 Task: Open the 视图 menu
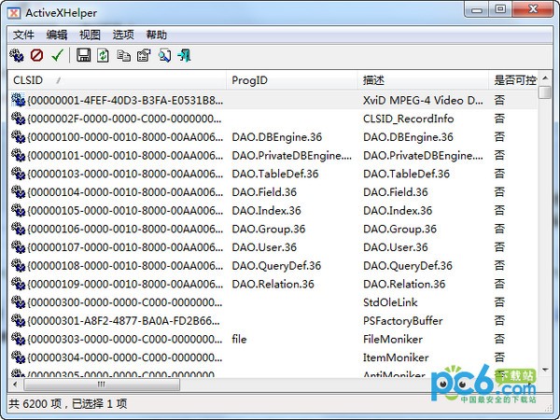(x=90, y=35)
